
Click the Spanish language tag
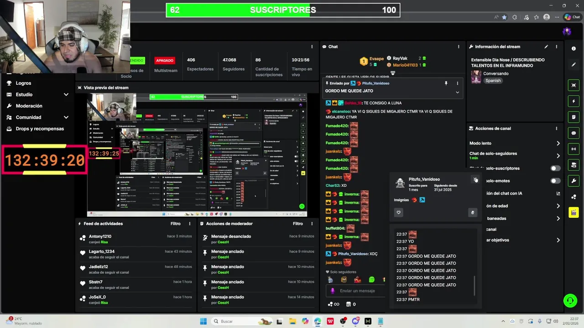(x=493, y=81)
